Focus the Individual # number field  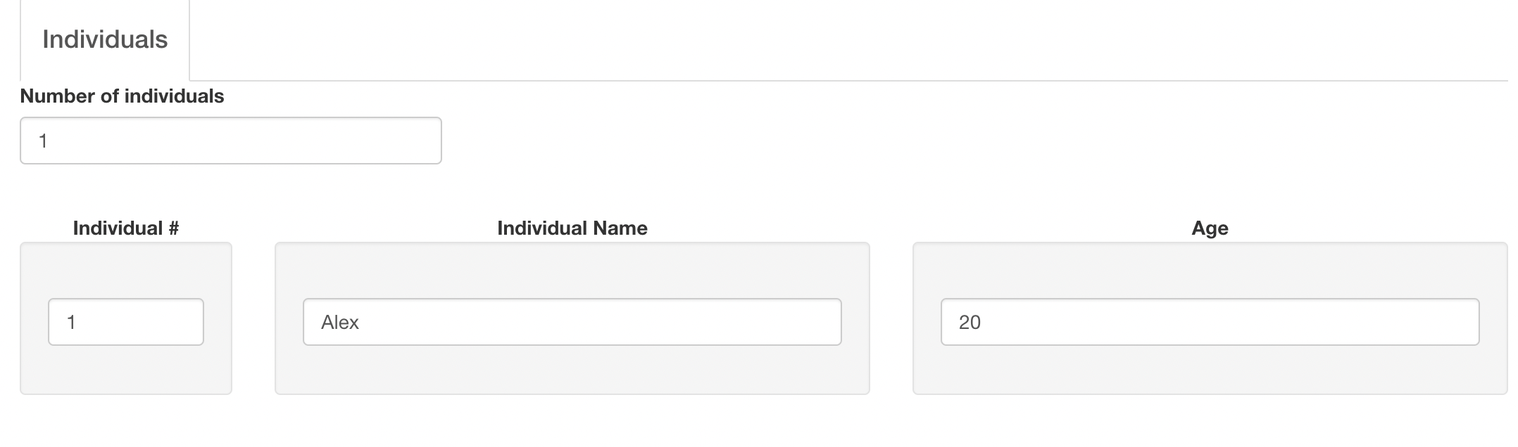click(126, 322)
